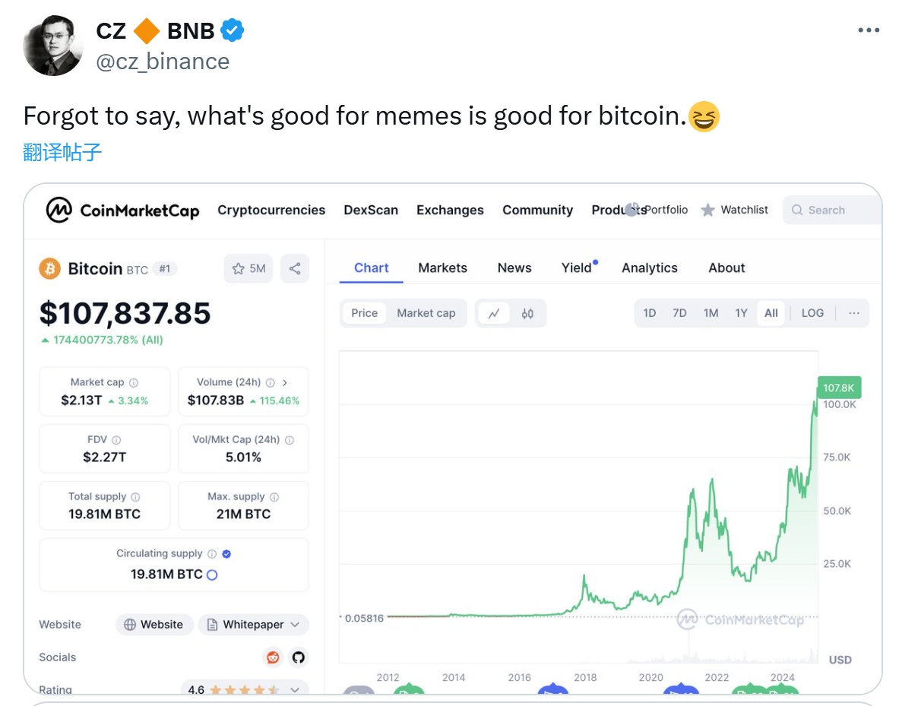Enable LOG scale on the chart

(812, 313)
